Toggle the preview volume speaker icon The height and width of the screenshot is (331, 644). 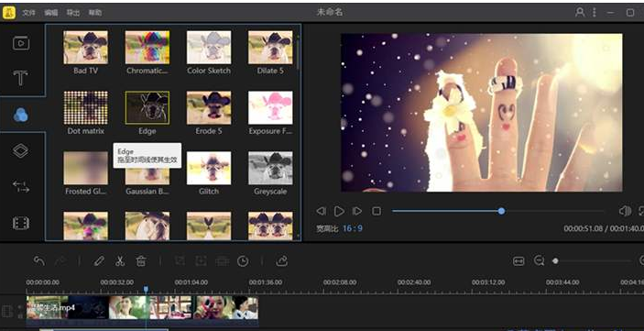pos(625,211)
